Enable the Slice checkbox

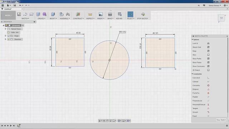pos(208,55)
